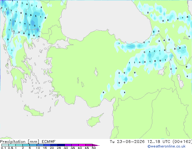Click legend scale label '30'
The height and width of the screenshot is (149, 192).
66,148
